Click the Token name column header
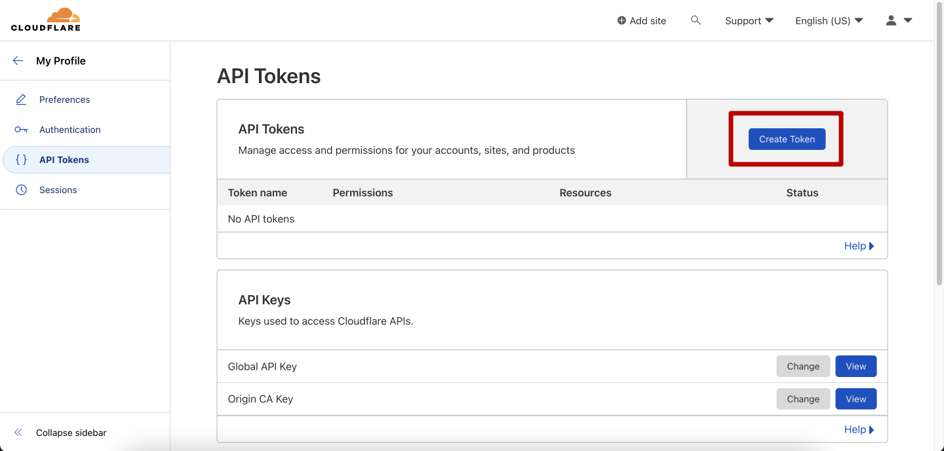This screenshot has width=944, height=451. 258,192
